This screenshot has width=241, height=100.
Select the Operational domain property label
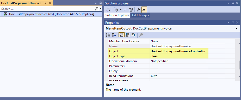(123, 61)
